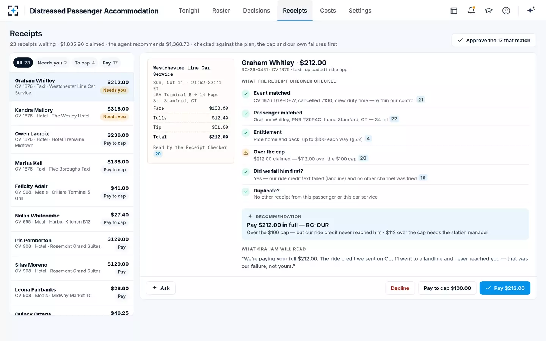
Task: Choose Pay to cap $100.00
Action: pos(447,288)
